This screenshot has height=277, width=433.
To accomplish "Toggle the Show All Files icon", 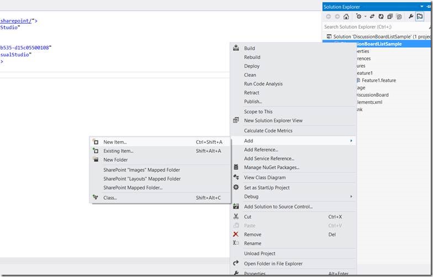I will pyautogui.click(x=399, y=17).
